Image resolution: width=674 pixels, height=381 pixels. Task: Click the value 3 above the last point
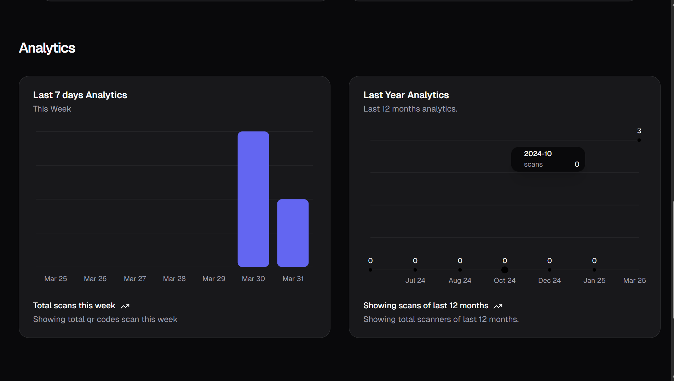pos(639,131)
